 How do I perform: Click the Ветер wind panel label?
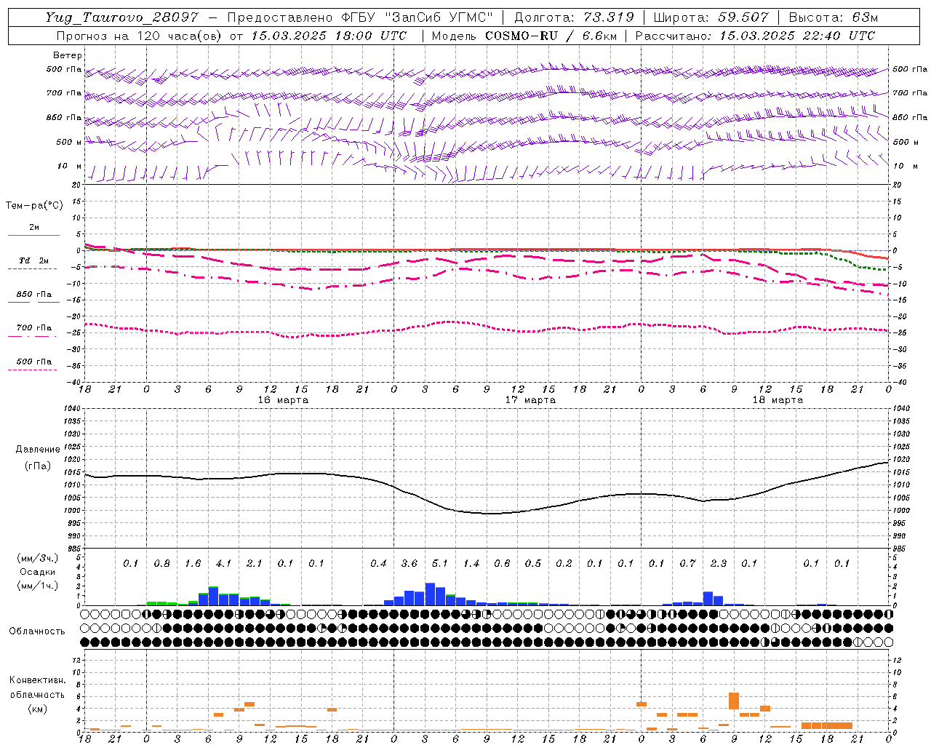pos(68,55)
